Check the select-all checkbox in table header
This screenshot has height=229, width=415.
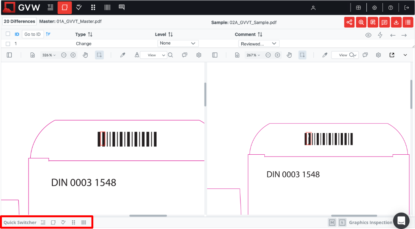8,34
